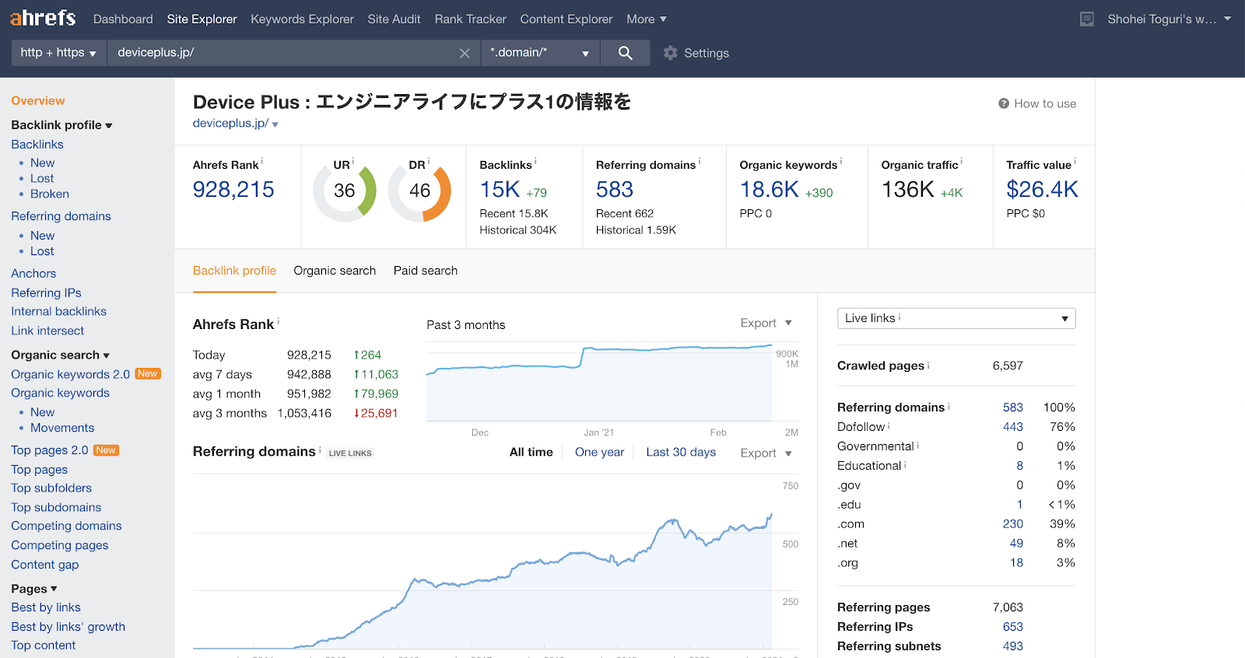Select the Backlink profile tab
Screen dimensions: 1245x658
click(234, 271)
